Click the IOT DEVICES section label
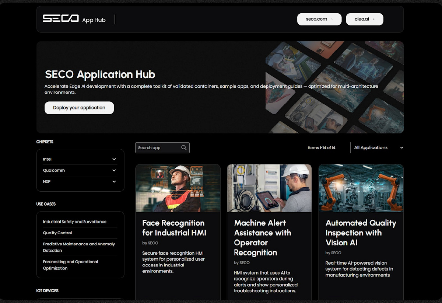The height and width of the screenshot is (303, 442). tap(48, 291)
